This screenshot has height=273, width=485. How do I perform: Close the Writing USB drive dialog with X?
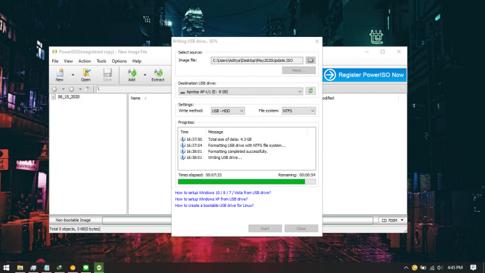[316, 41]
